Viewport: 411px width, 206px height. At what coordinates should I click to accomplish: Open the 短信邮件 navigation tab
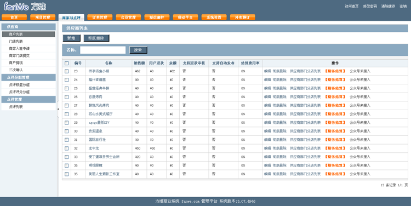tap(157, 18)
